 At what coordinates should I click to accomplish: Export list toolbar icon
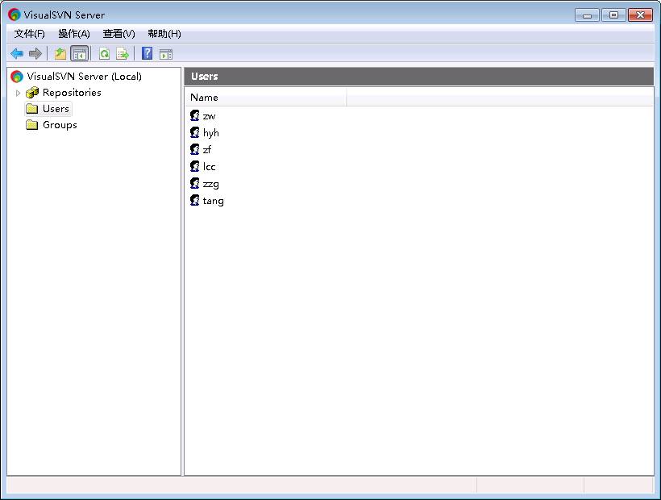click(x=123, y=53)
